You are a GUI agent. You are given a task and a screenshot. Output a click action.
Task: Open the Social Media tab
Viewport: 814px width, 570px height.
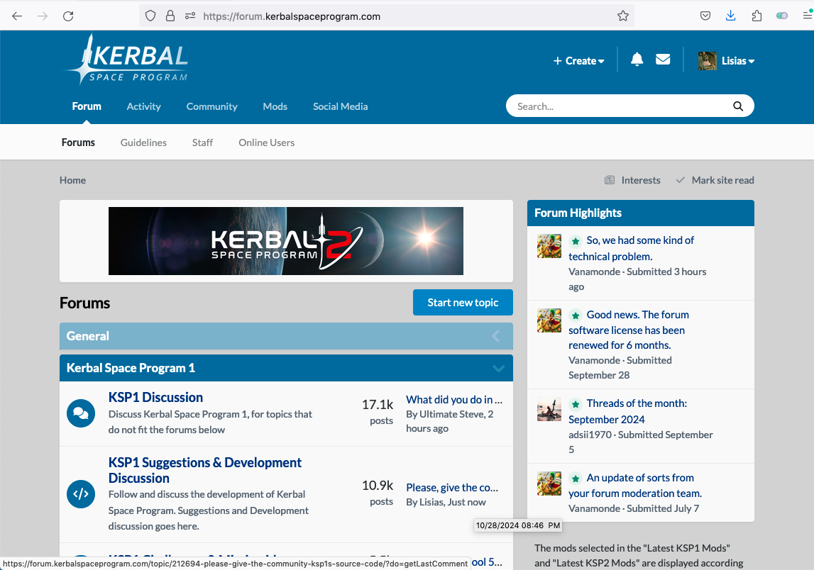(341, 106)
